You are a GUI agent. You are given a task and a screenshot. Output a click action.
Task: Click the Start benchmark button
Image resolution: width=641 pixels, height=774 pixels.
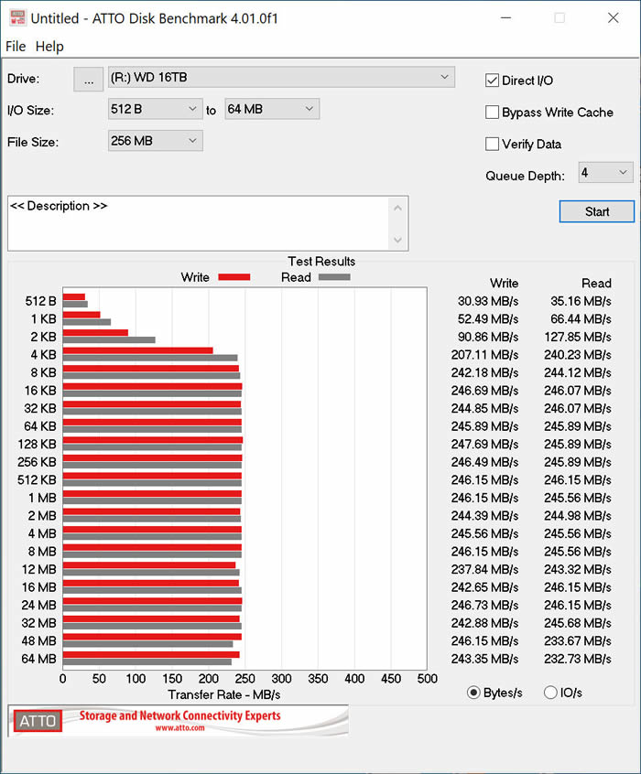pos(596,211)
